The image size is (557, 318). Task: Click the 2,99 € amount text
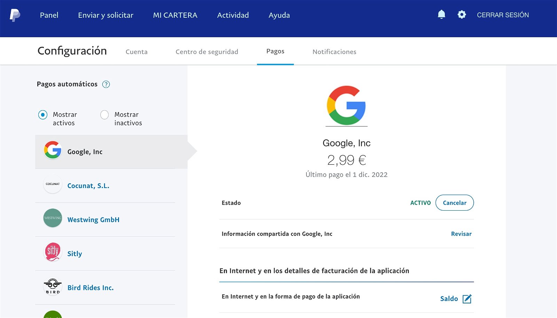coord(347,160)
